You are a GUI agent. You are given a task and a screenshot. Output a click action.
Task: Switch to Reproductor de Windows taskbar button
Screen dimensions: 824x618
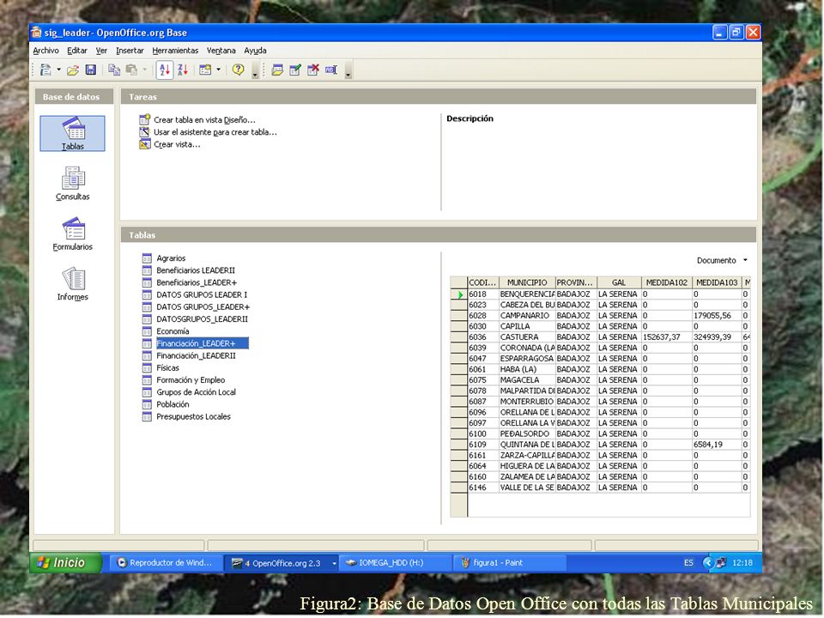(x=166, y=563)
